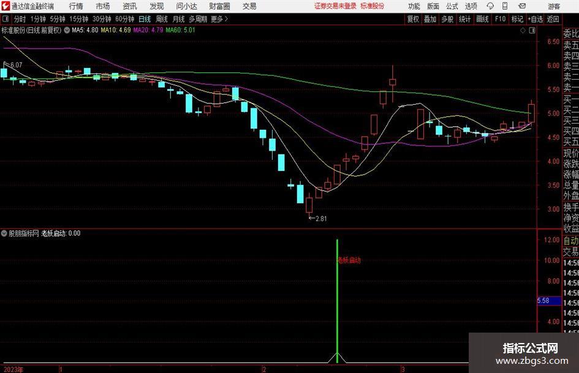
Task: Click the MA10: 4.69 label
Action: (116, 30)
